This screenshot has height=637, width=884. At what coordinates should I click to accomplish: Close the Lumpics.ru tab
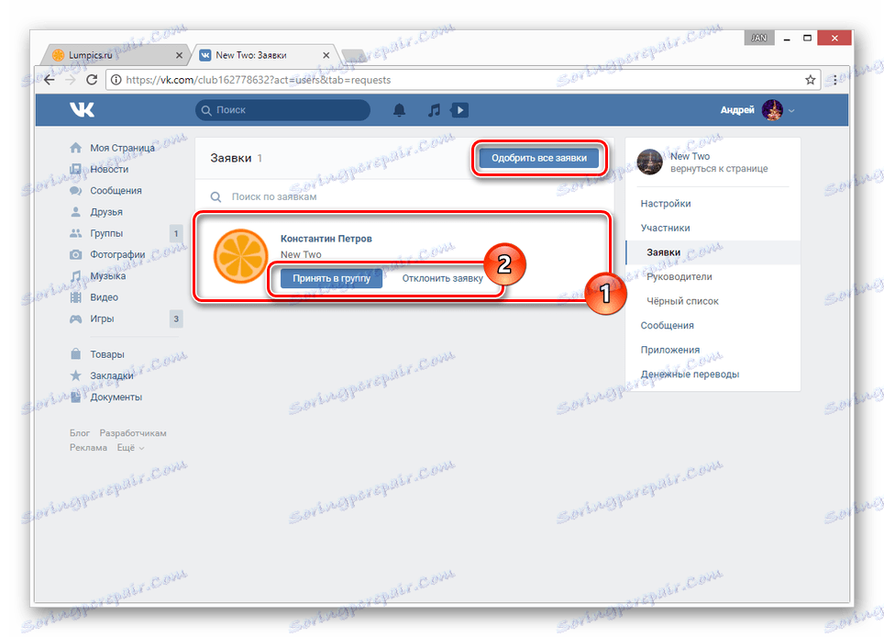pos(180,55)
